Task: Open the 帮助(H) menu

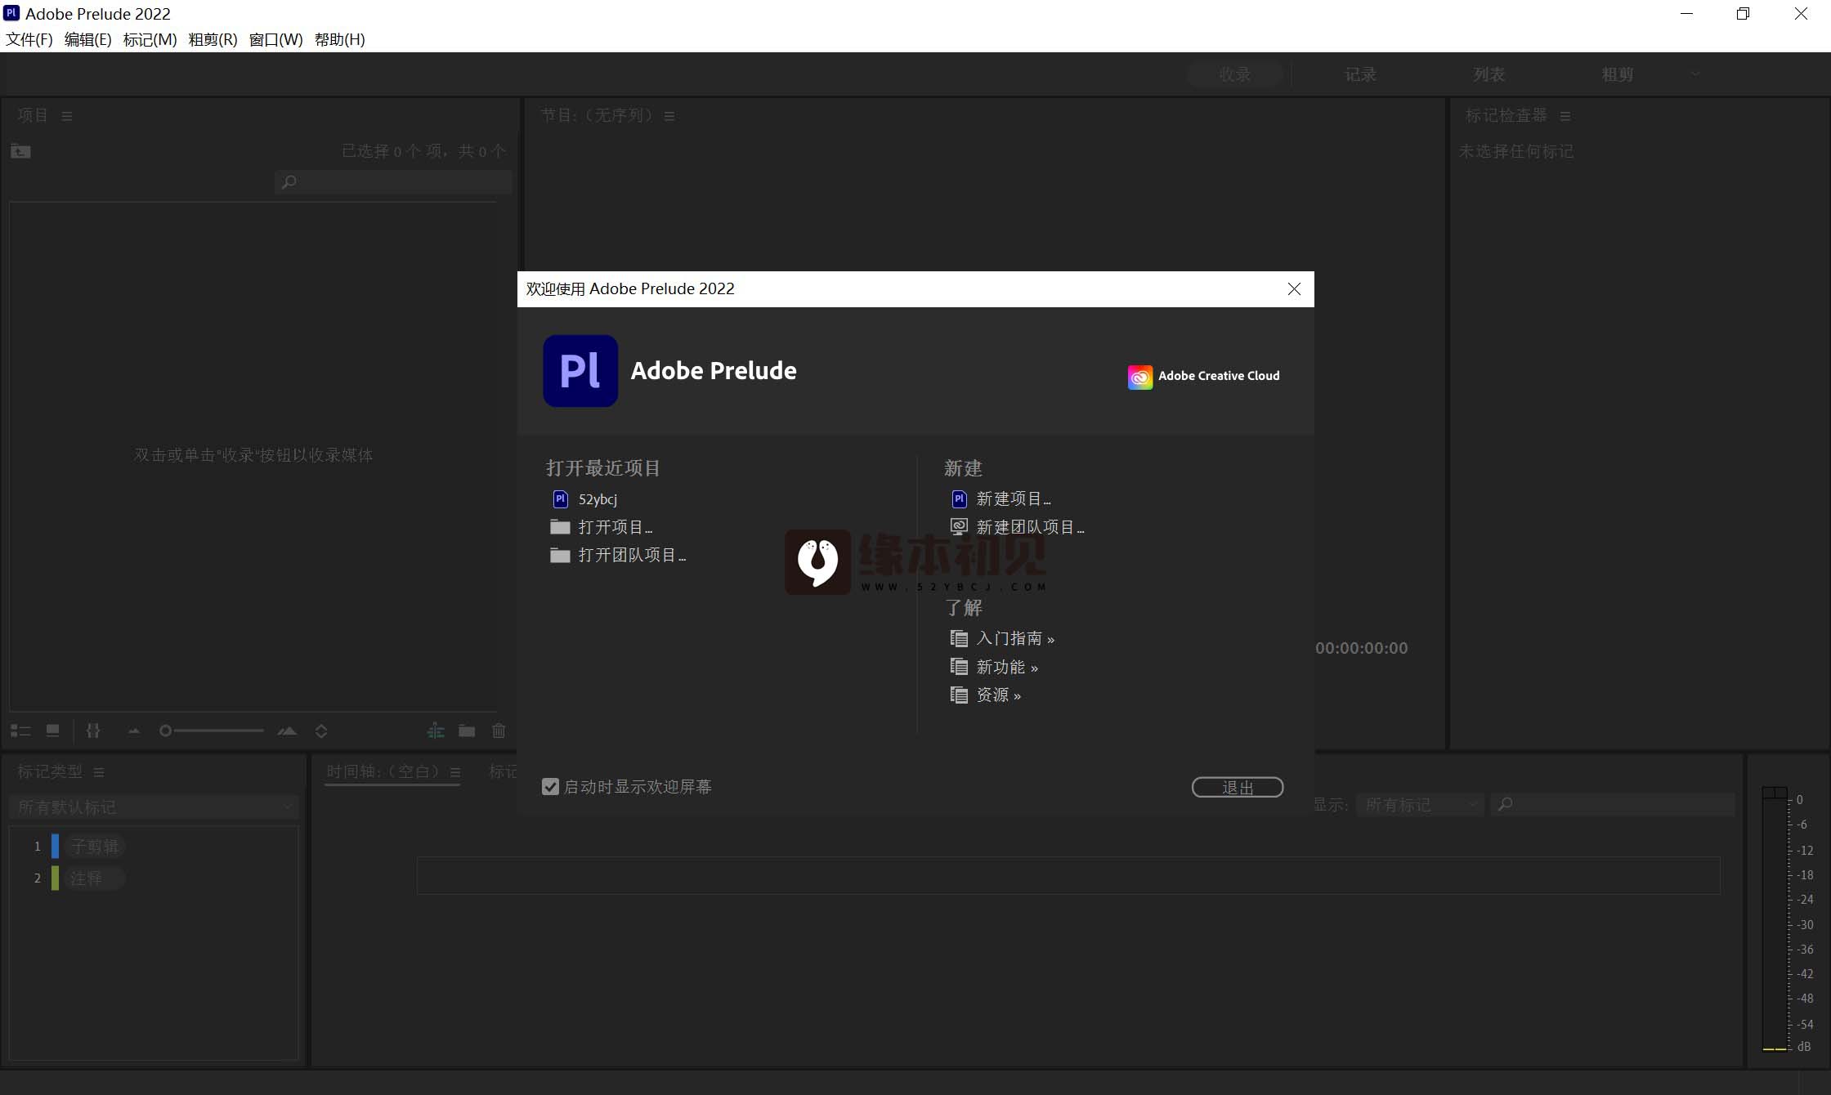Action: [339, 39]
